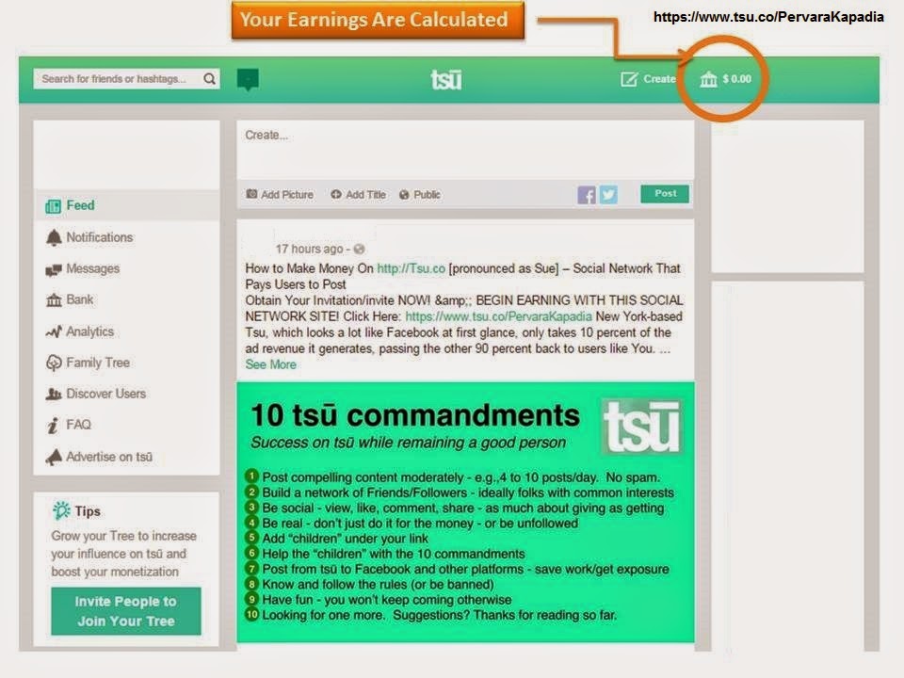
Task: Click the search magnifier icon
Action: (x=209, y=78)
